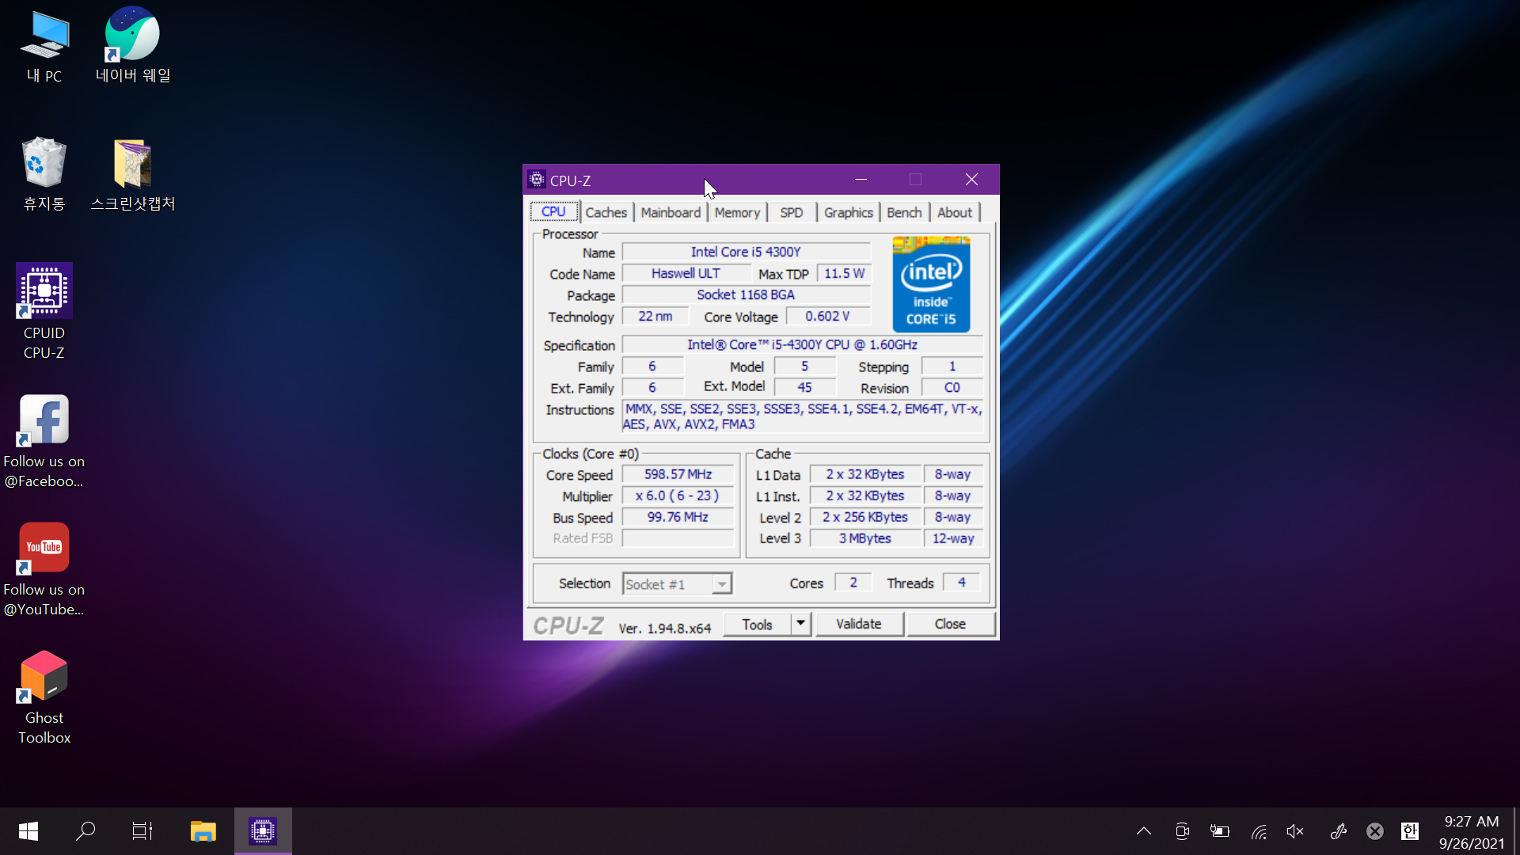Open File Explorer from the taskbar

click(203, 831)
